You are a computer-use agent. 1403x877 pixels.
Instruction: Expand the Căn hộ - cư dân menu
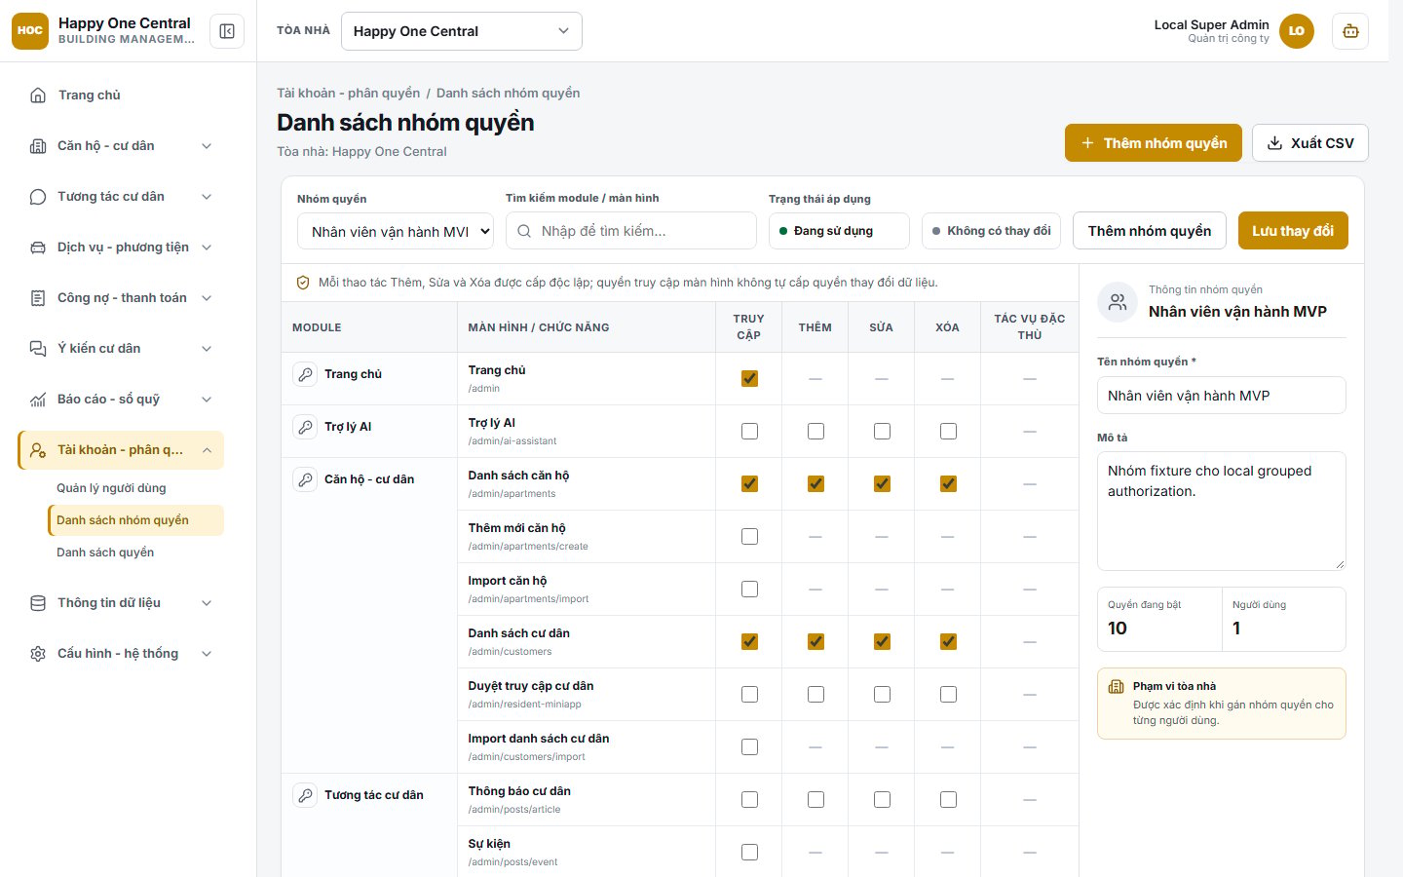click(121, 146)
